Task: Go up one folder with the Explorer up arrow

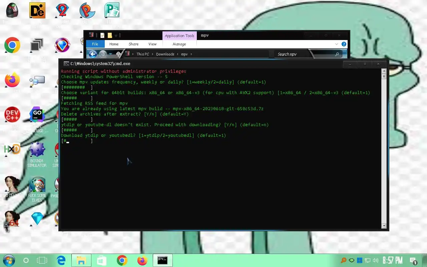Action: [x=118, y=54]
